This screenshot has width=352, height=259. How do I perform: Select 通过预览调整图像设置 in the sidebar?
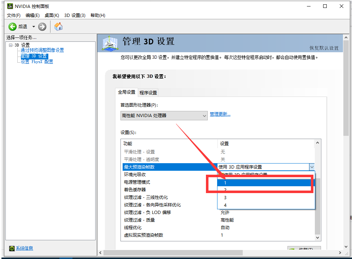(43, 50)
